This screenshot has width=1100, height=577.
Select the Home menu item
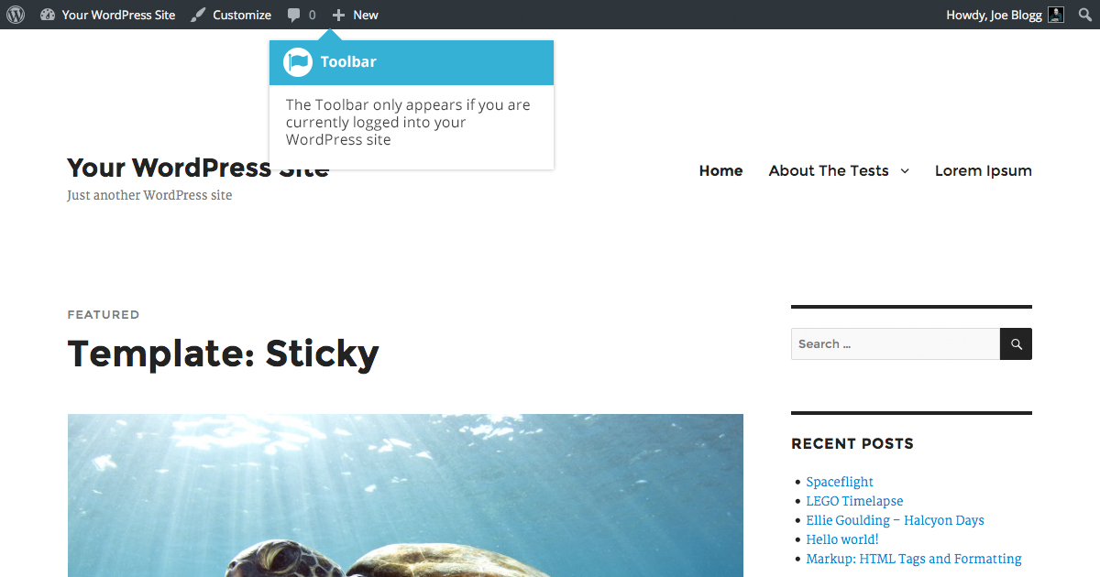[x=720, y=170]
